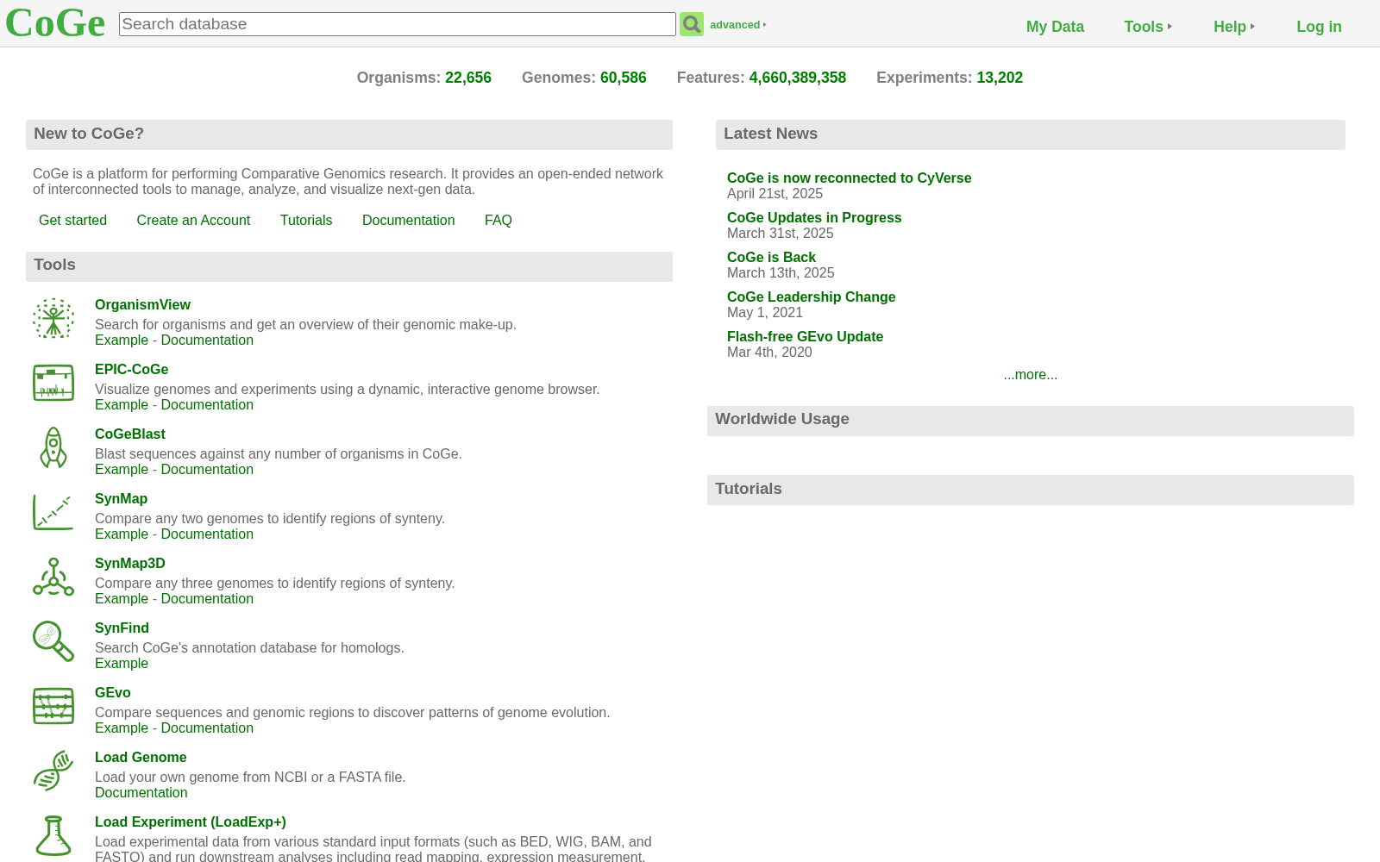Open the OrganismView Example link
This screenshot has height=862, width=1380.
(x=122, y=340)
